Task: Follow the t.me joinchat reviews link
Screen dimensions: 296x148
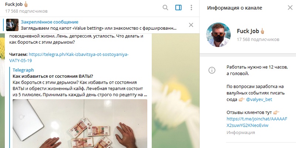Action: coord(257,122)
